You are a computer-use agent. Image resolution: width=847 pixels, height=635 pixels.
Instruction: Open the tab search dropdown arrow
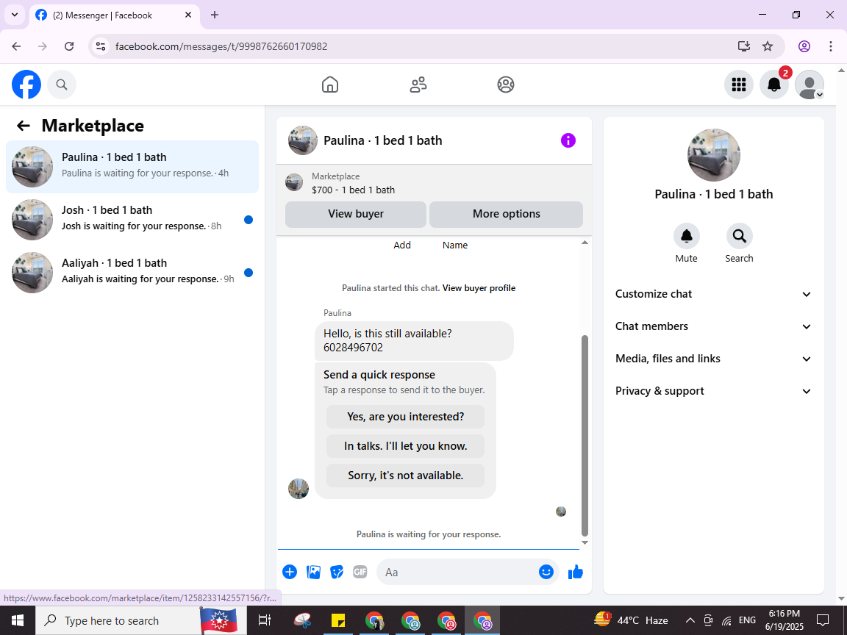click(x=15, y=15)
